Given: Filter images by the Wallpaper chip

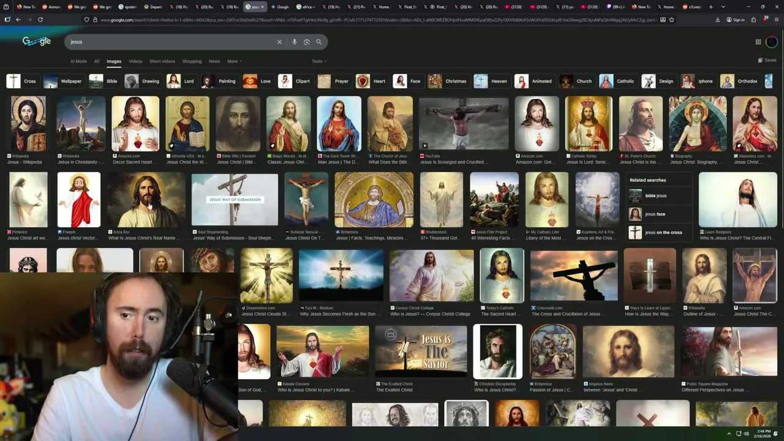Looking at the screenshot, I should click(63, 81).
